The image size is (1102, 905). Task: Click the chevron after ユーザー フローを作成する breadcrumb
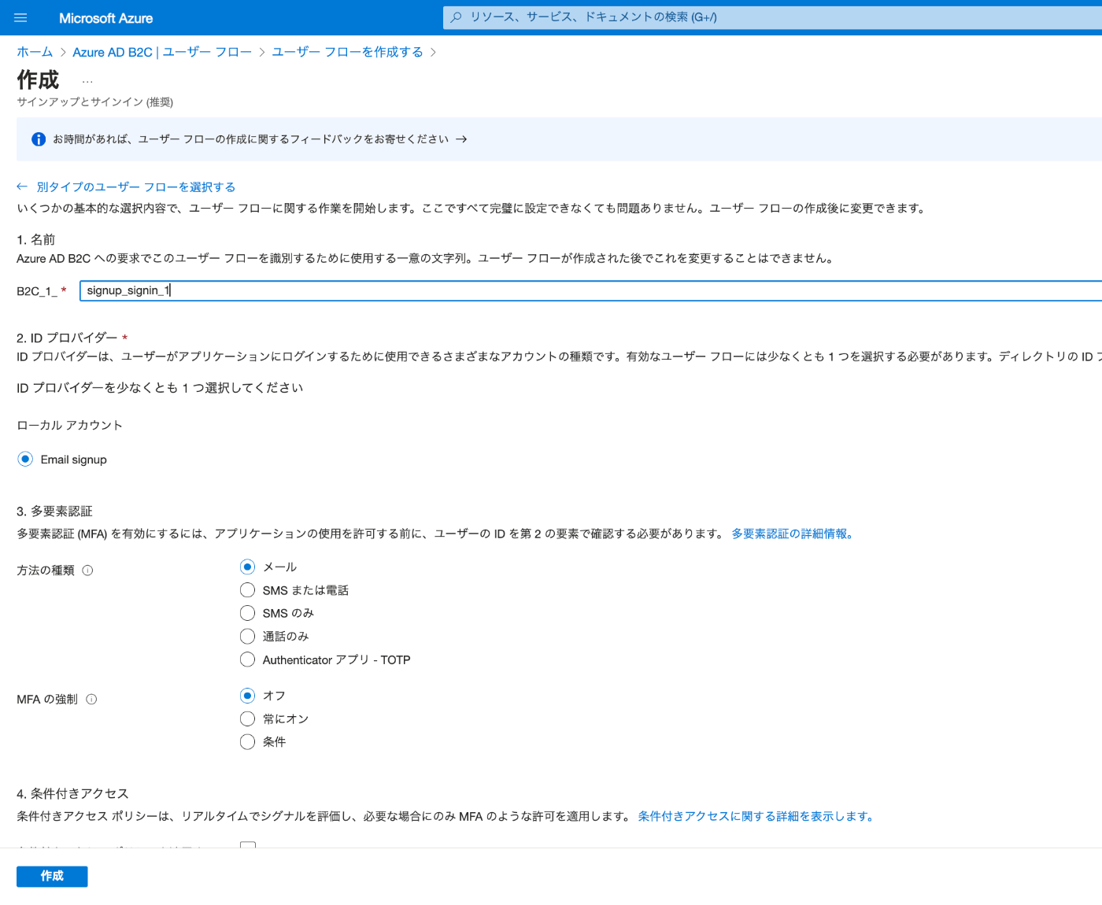pos(433,53)
